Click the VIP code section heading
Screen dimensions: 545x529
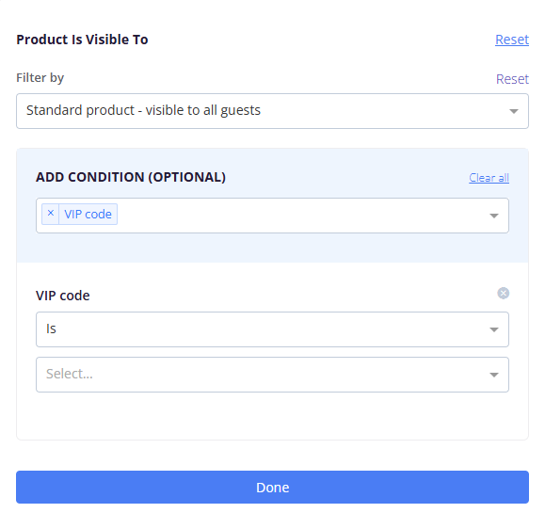click(63, 296)
